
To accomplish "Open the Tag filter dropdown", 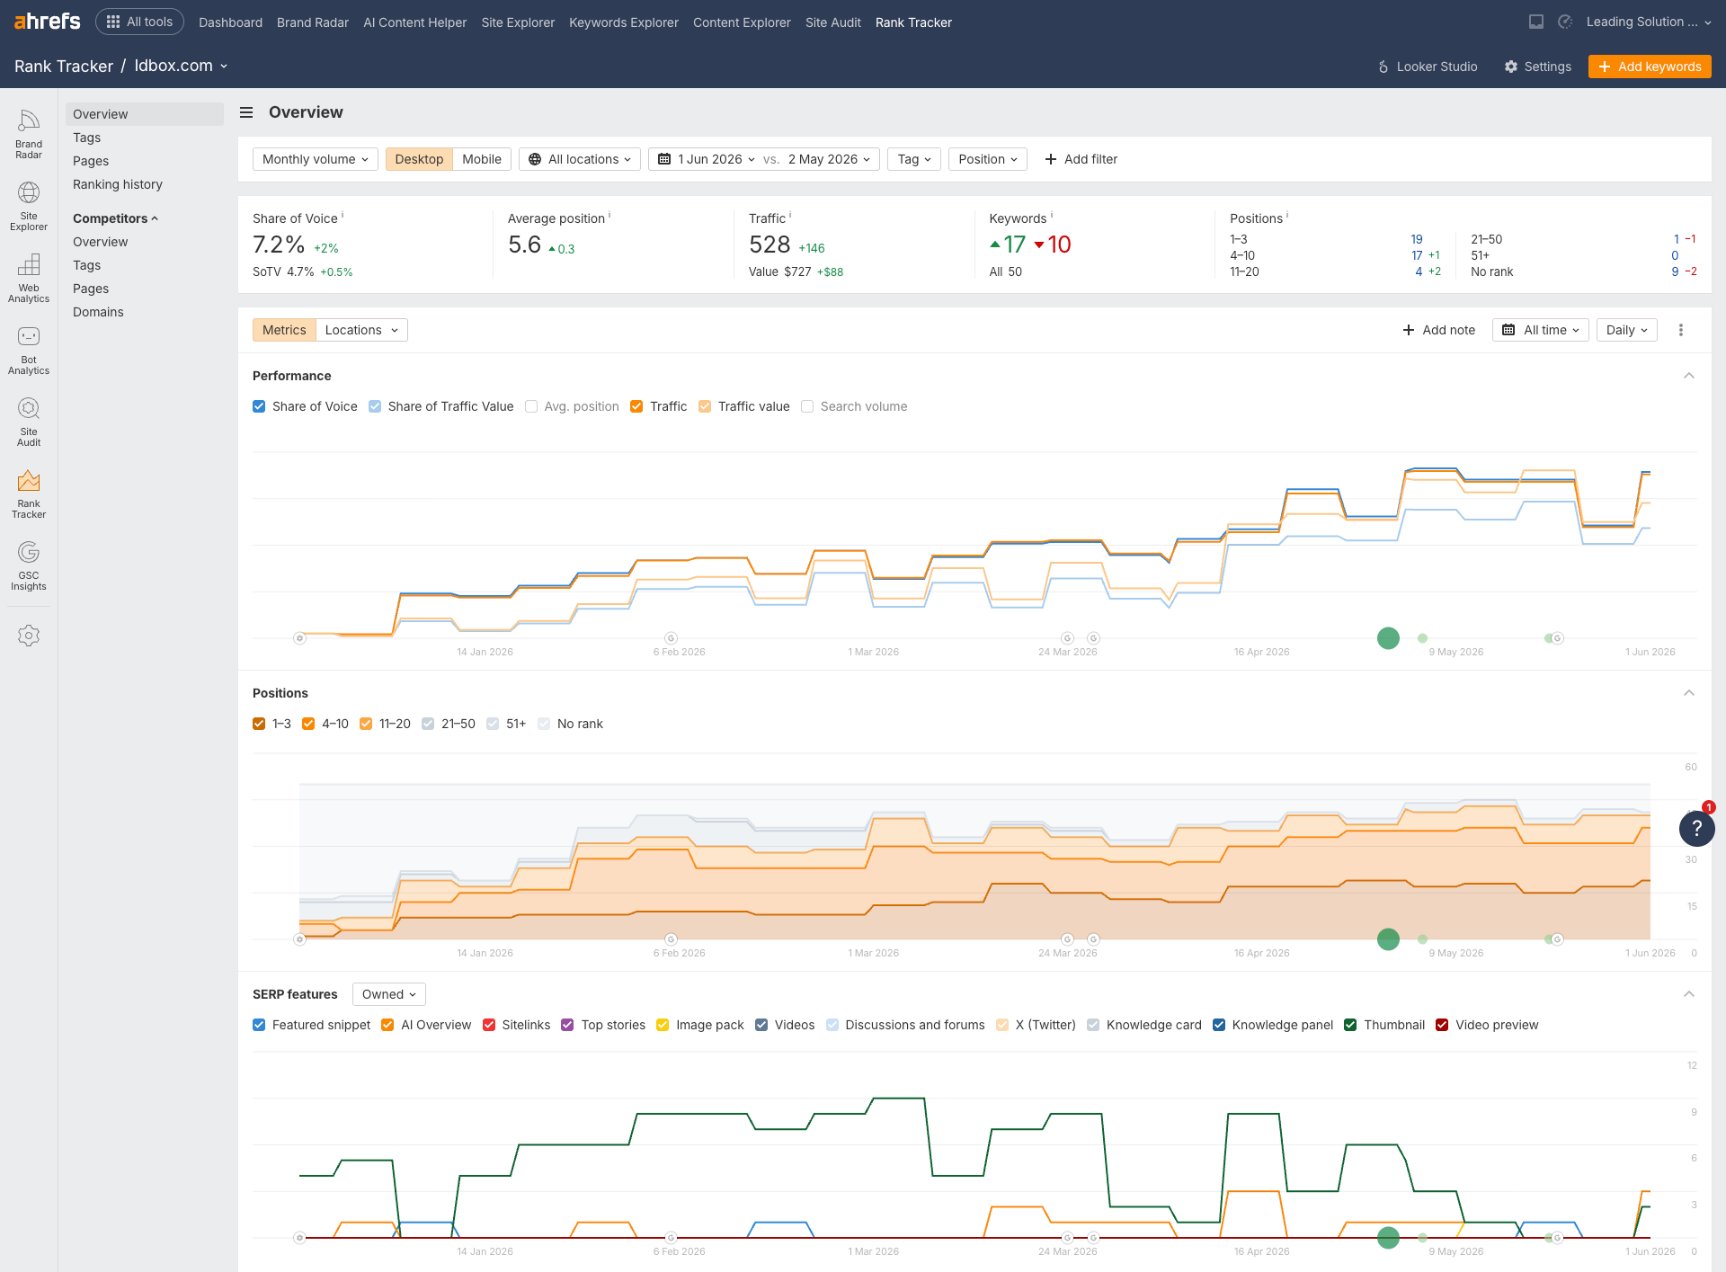I will click(914, 159).
